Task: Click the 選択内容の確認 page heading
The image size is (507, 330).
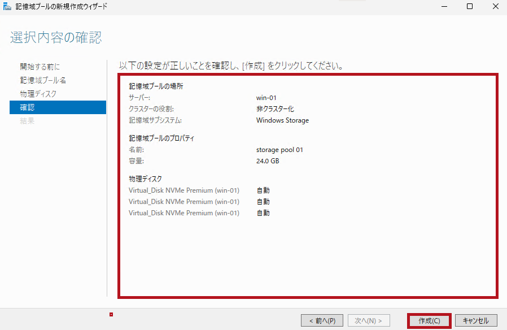Action: click(56, 38)
